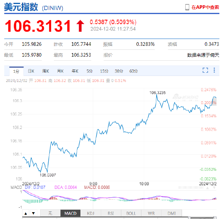The width and height of the screenshot is (221, 219).
Task: Click the 106.3235 peak label on chart
Action: tap(158, 92)
